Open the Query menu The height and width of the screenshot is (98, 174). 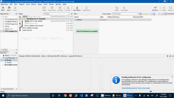point(40,4)
